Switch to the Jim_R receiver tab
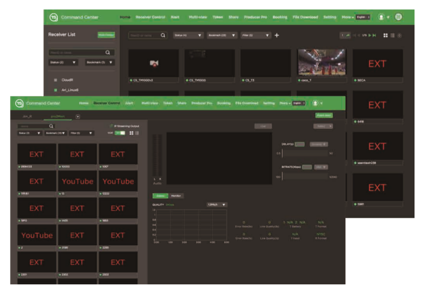The image size is (421, 292). click(x=27, y=116)
